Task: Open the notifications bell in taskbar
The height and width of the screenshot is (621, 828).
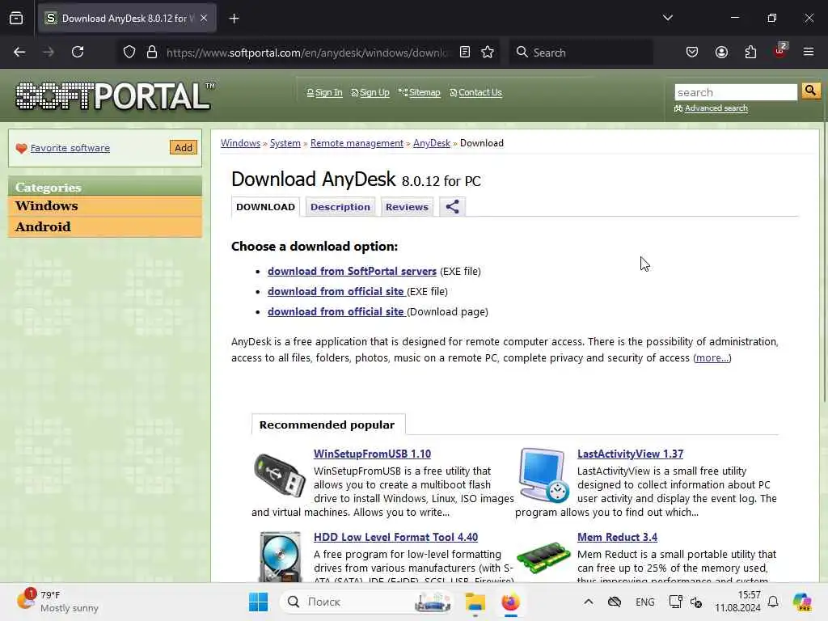Action: click(x=773, y=602)
